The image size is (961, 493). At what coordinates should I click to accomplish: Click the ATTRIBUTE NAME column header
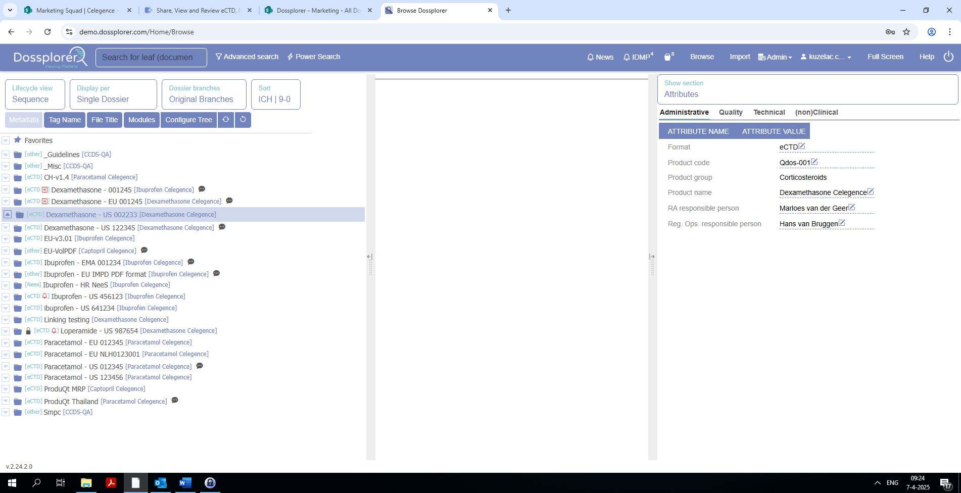point(698,131)
